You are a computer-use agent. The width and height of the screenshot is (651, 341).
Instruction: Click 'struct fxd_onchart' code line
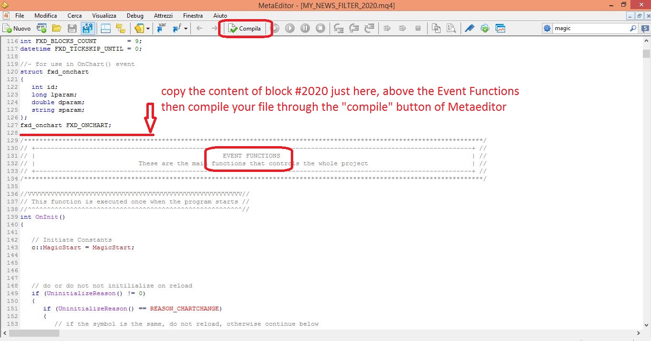pos(55,72)
